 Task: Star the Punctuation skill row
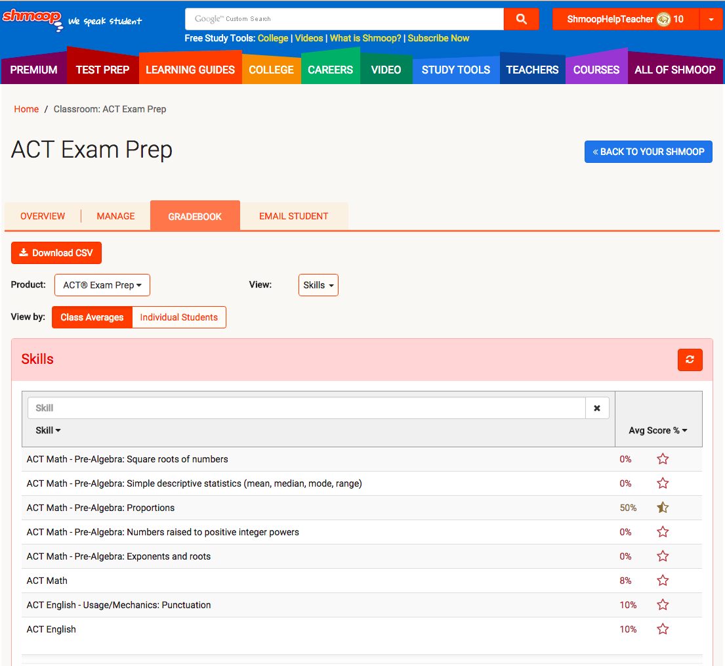[x=663, y=605]
